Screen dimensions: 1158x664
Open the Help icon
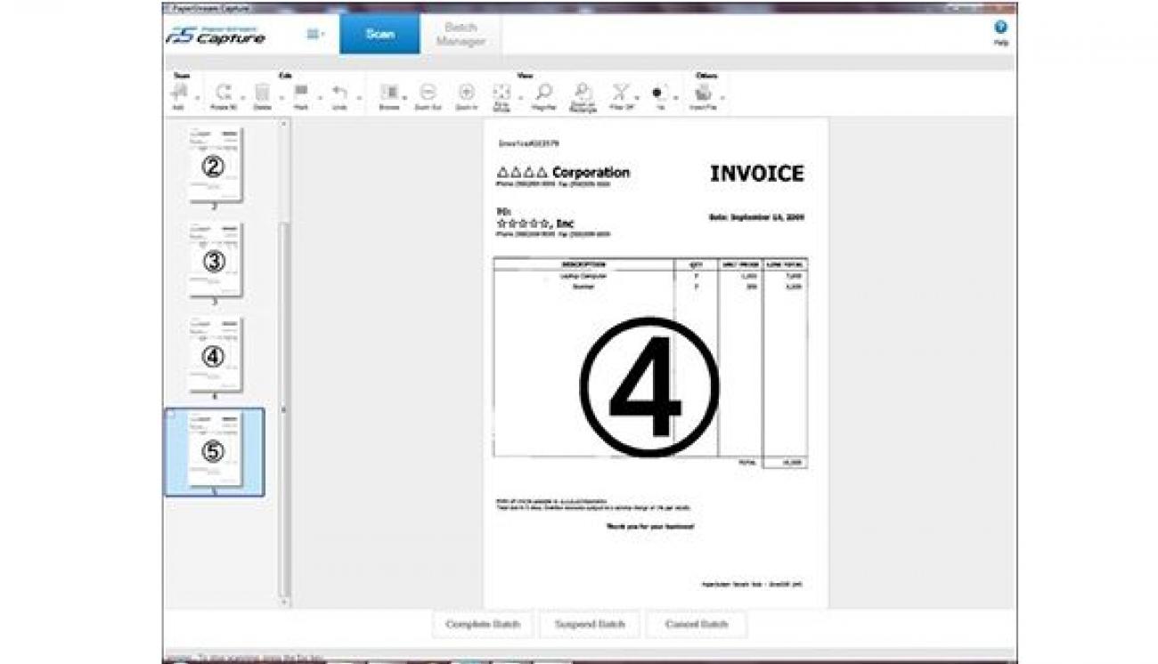coord(1000,28)
